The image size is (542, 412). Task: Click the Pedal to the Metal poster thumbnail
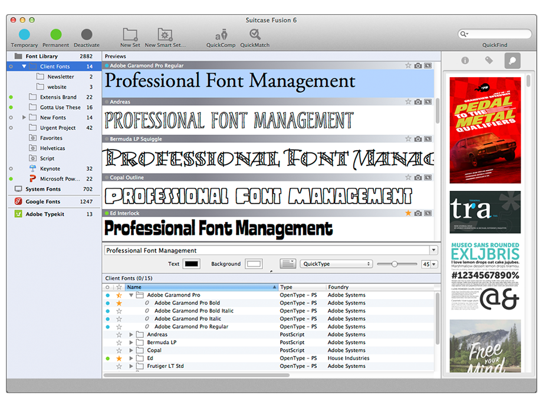tap(485, 130)
